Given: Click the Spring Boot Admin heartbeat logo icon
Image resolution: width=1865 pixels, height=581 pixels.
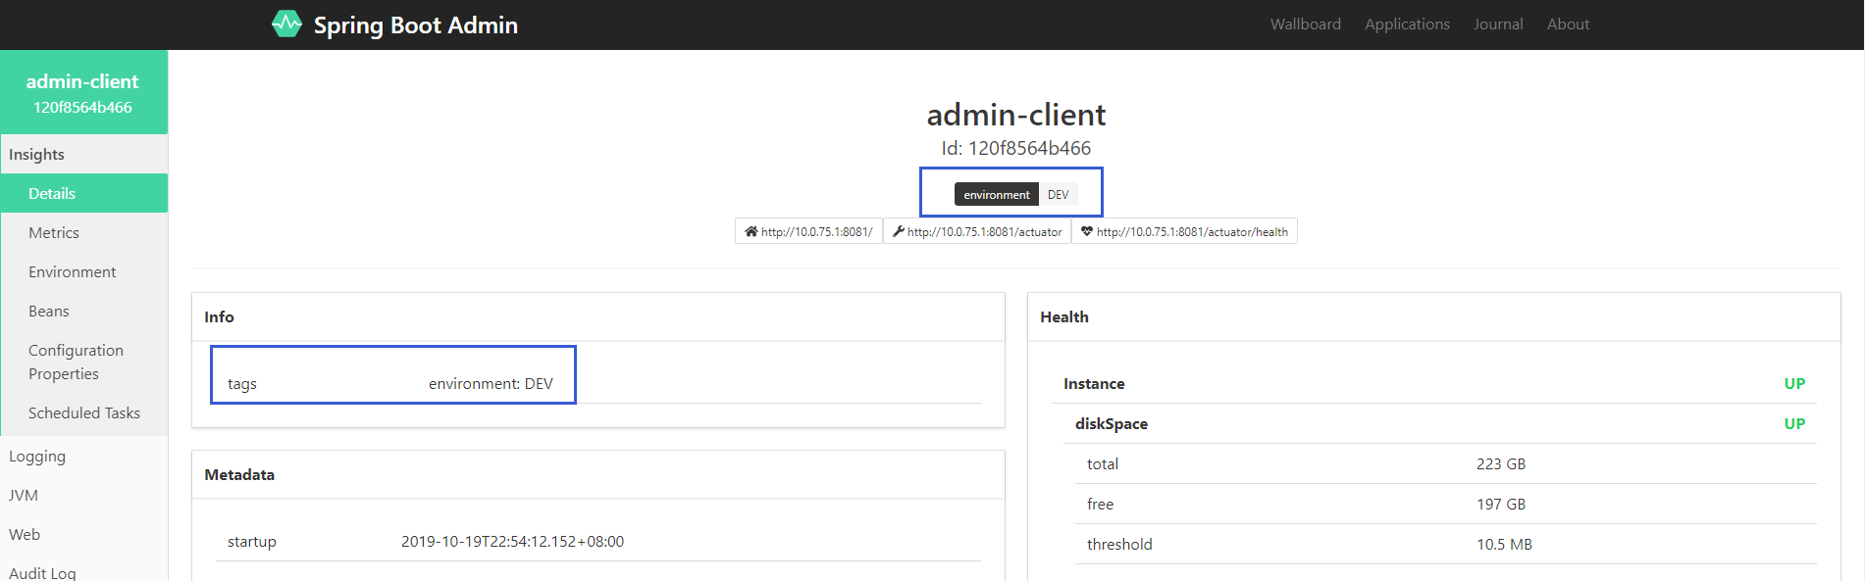Looking at the screenshot, I should coord(286,24).
